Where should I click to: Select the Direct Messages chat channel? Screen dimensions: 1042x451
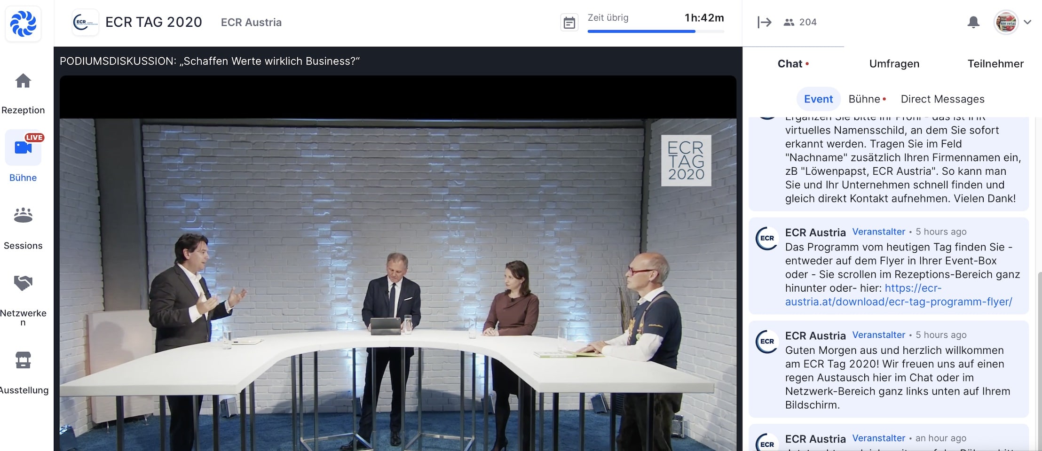point(942,99)
